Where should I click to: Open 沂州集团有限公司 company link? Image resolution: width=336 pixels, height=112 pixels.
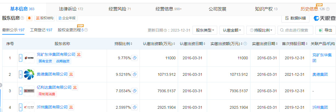coord(52,107)
